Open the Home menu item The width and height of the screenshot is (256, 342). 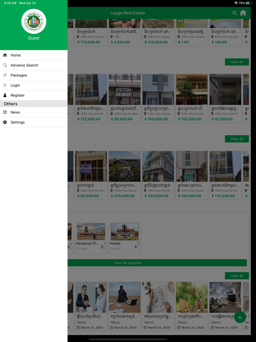coord(34,55)
